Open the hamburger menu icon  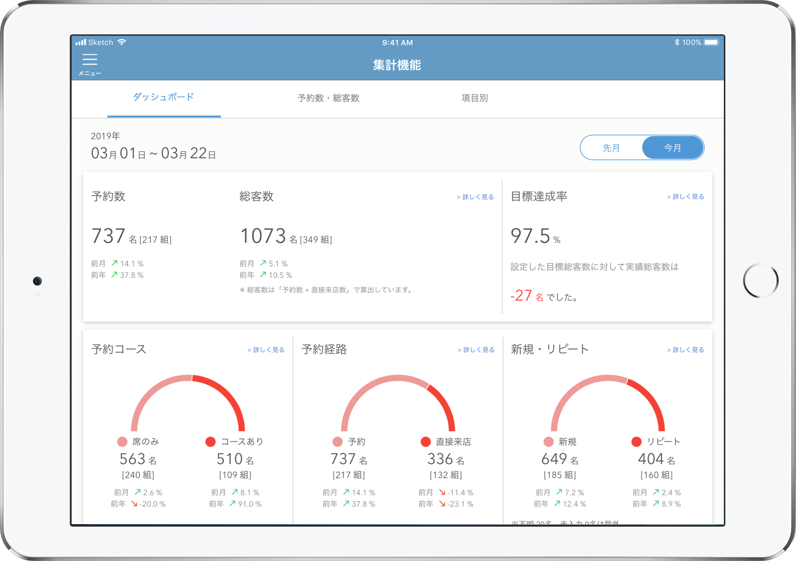tap(90, 60)
